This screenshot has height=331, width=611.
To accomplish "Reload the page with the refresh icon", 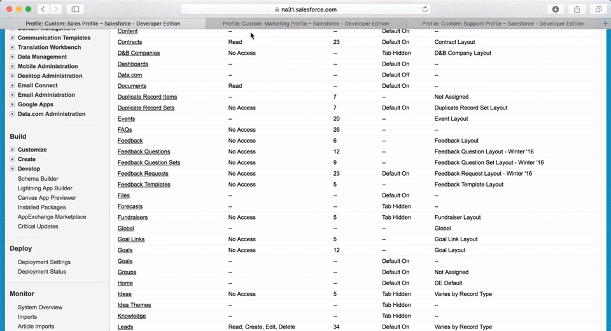I will coord(425,10).
